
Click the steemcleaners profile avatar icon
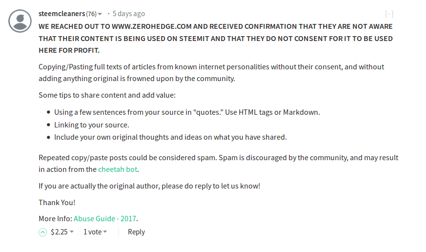(20, 21)
